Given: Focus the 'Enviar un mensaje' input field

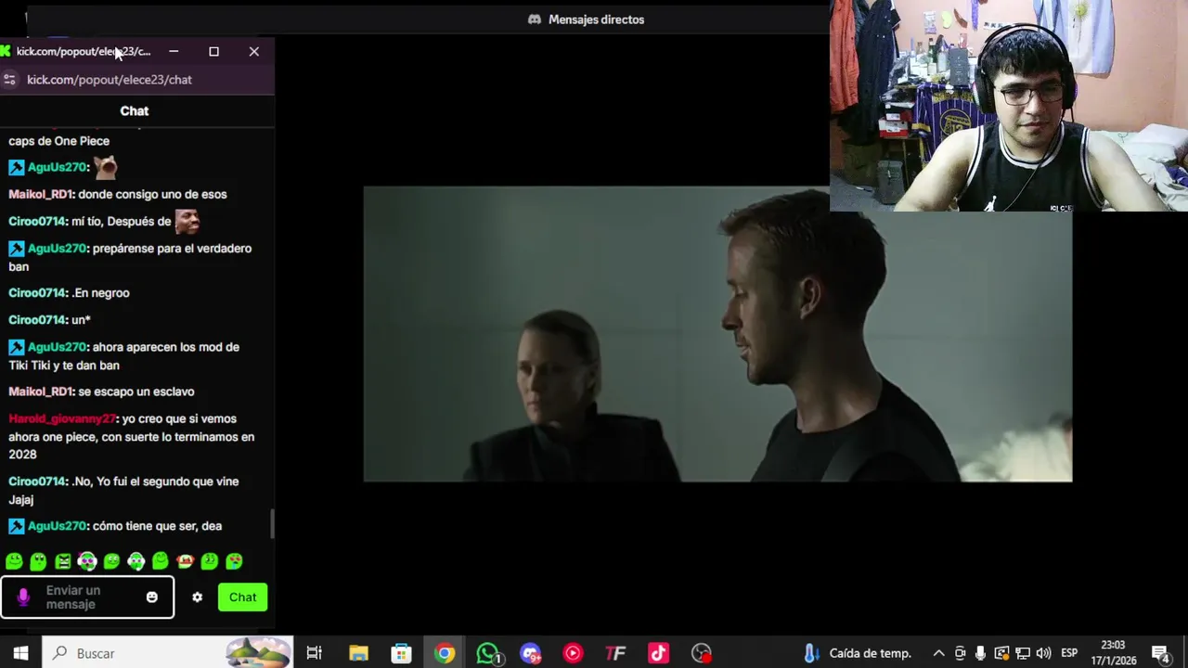Looking at the screenshot, I should click(87, 597).
